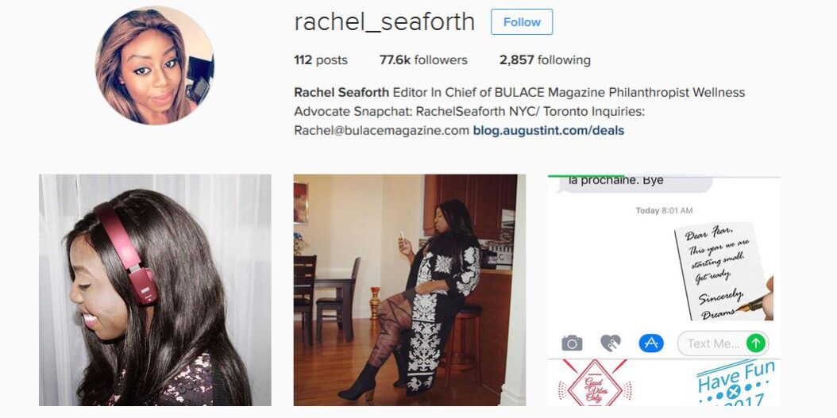
Task: Click the Dear Fear note image
Action: coord(723,270)
